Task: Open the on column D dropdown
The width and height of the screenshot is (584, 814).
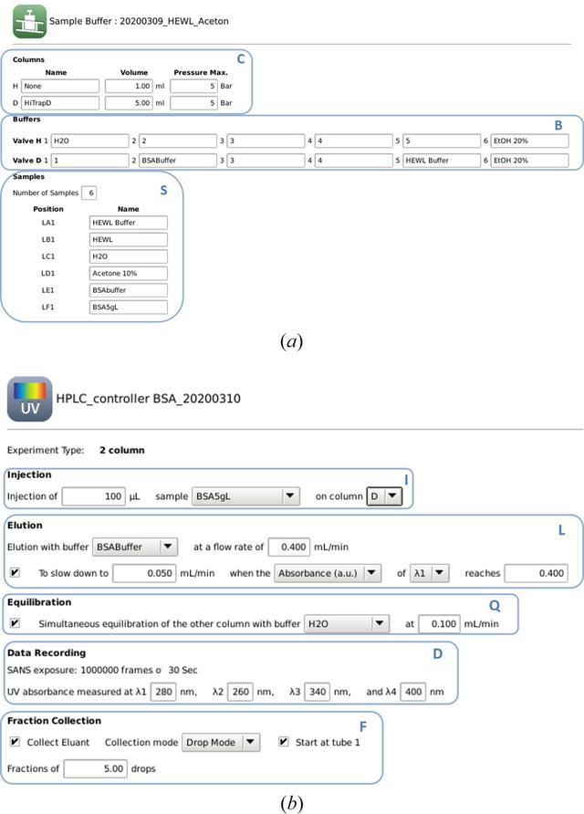Action: [384, 496]
